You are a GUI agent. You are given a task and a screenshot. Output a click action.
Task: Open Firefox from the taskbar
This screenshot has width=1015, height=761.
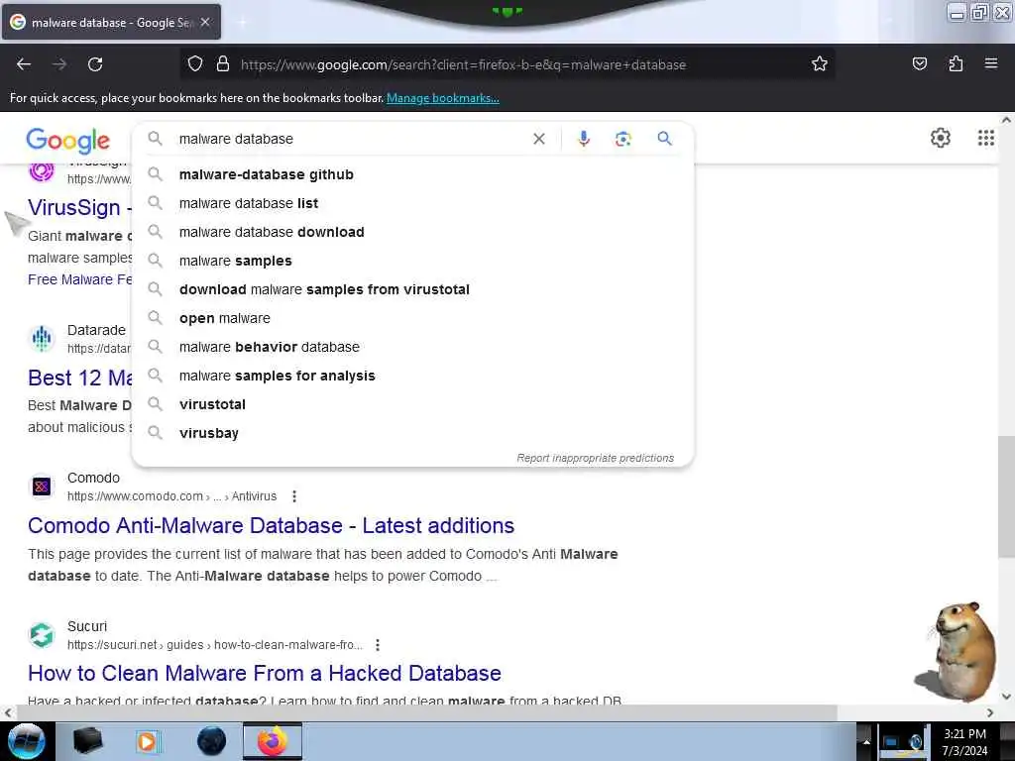pyautogui.click(x=273, y=741)
